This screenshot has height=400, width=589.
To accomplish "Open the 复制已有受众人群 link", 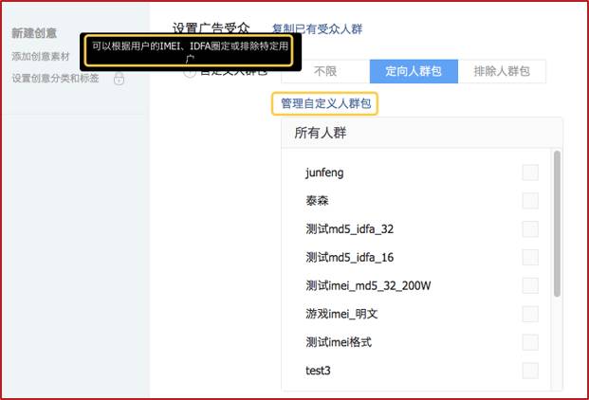I will tap(317, 30).
